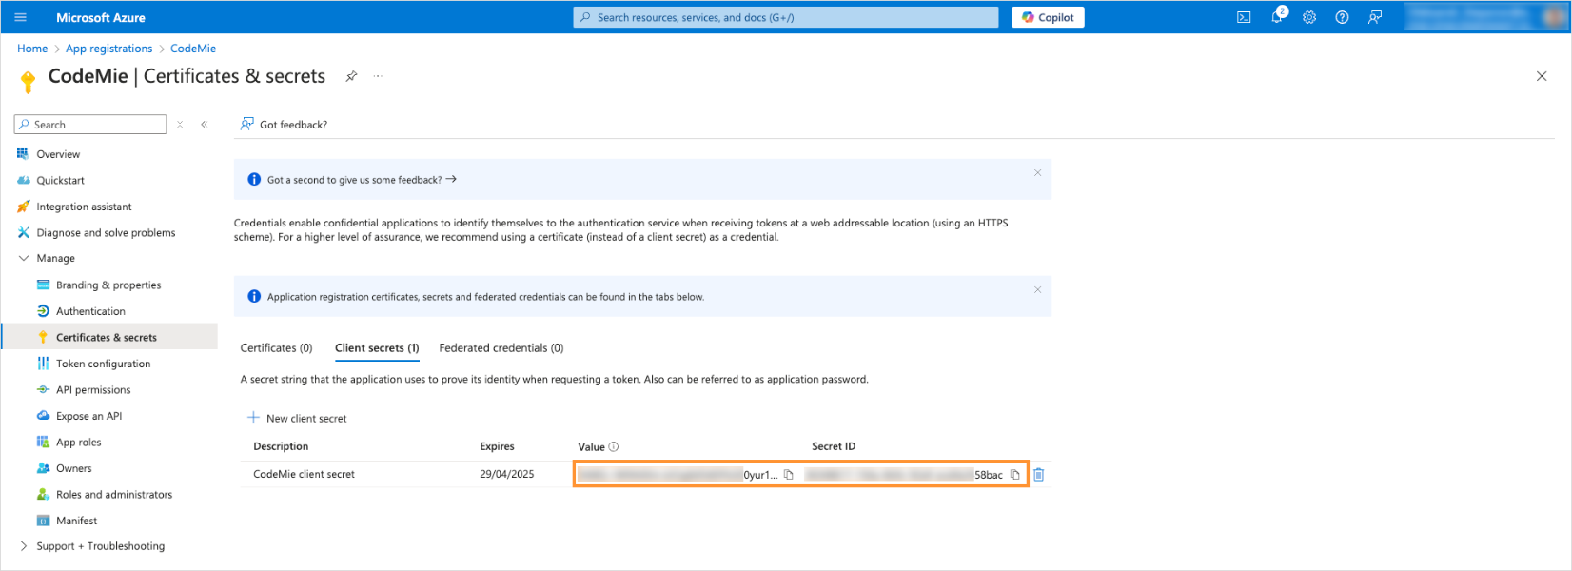This screenshot has height=571, width=1572.
Task: Open the notifications bell
Action: tap(1277, 17)
